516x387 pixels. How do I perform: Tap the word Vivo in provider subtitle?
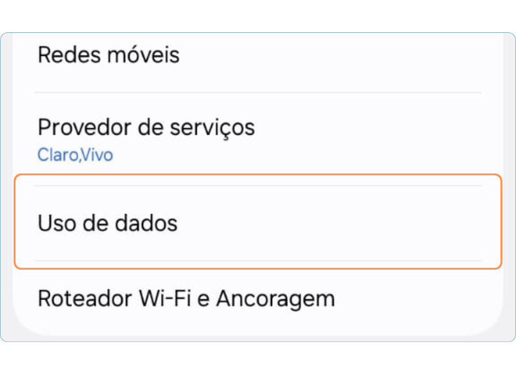(97, 155)
